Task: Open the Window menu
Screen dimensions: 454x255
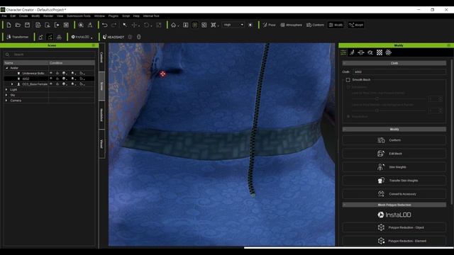Action: click(99, 16)
